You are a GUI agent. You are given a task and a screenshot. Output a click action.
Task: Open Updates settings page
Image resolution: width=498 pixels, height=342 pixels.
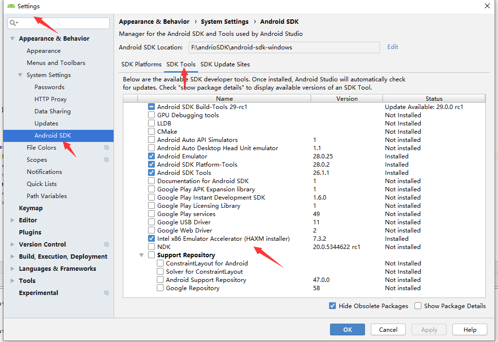(x=46, y=124)
